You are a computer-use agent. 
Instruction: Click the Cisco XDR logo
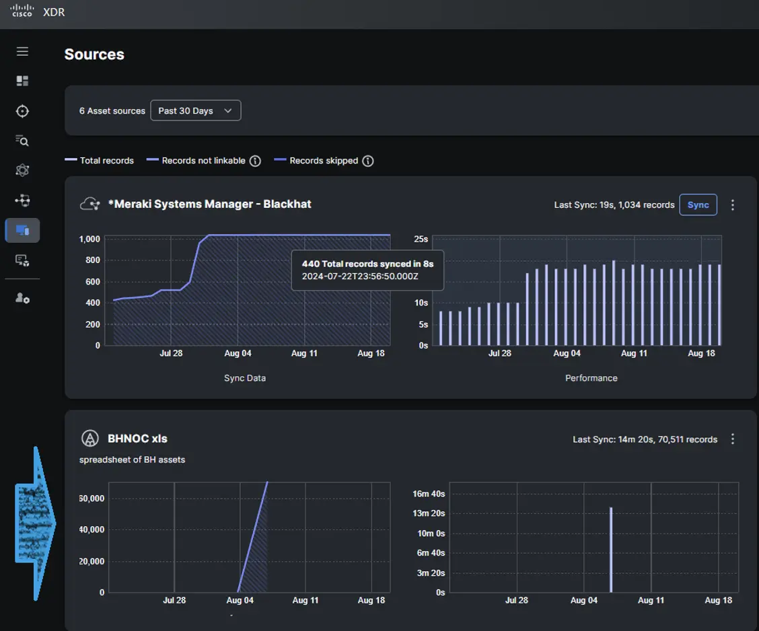(37, 11)
